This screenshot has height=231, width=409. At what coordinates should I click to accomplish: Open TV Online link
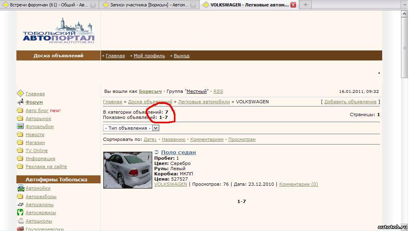coord(36,151)
